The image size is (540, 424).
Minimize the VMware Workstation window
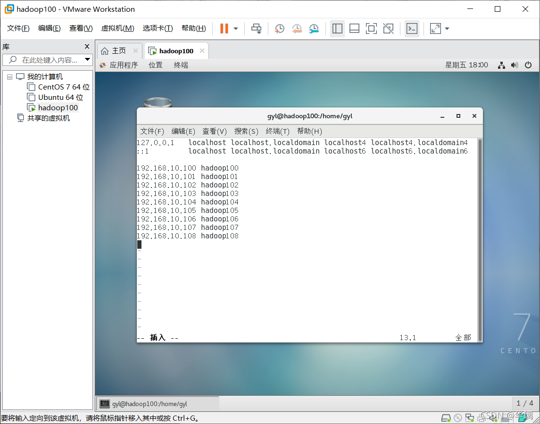click(x=470, y=9)
